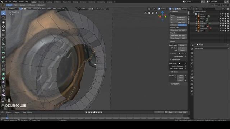230x129 pixels.
Task: Open the File menu
Action: coord(6,1)
